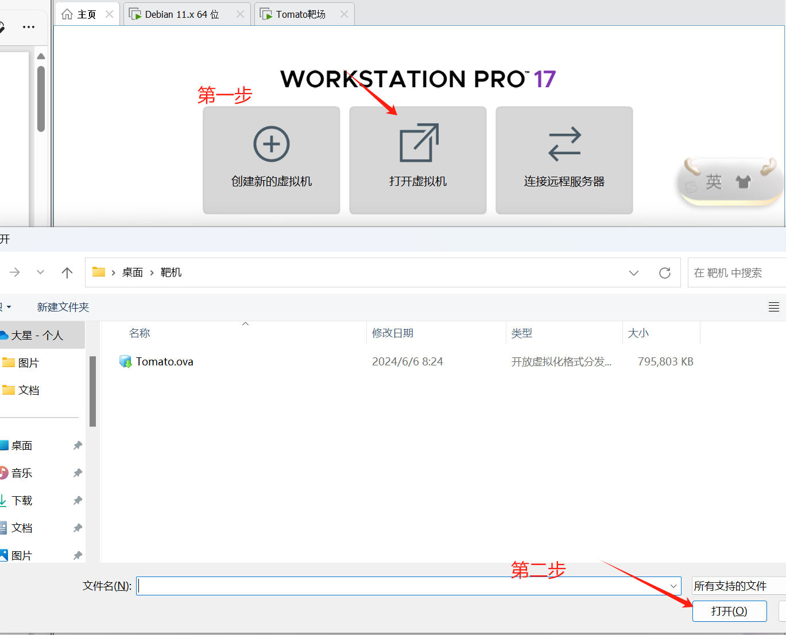Close the Debian 11.x 64 位 tab
The height and width of the screenshot is (635, 786).
tap(240, 14)
